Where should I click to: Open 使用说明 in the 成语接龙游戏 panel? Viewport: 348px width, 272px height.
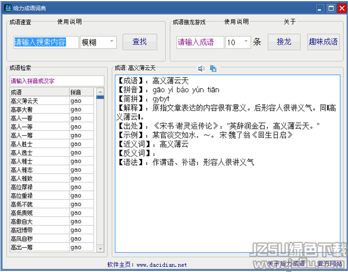click(x=237, y=21)
